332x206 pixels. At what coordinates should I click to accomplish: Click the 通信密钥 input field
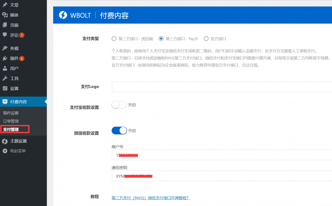[x=222, y=176]
